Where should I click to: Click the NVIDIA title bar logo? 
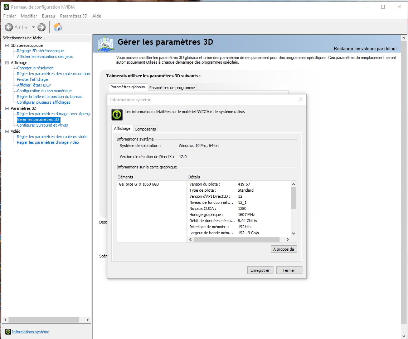pyautogui.click(x=6, y=7)
